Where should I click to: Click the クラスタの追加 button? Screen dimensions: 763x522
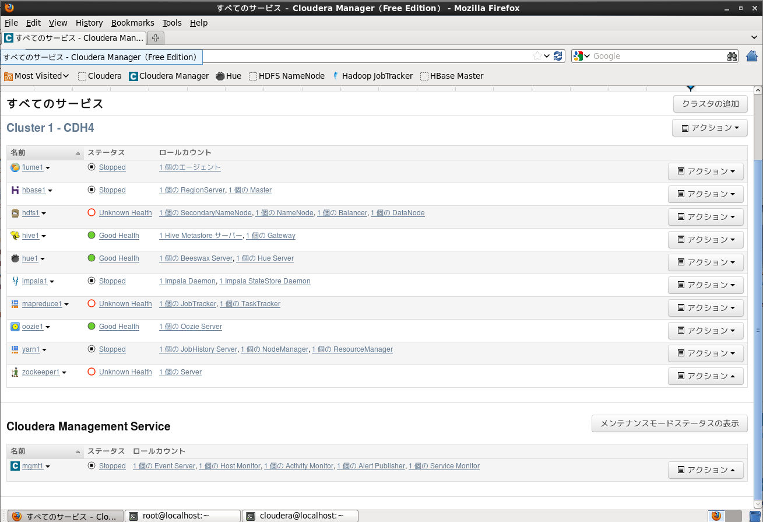pyautogui.click(x=711, y=104)
